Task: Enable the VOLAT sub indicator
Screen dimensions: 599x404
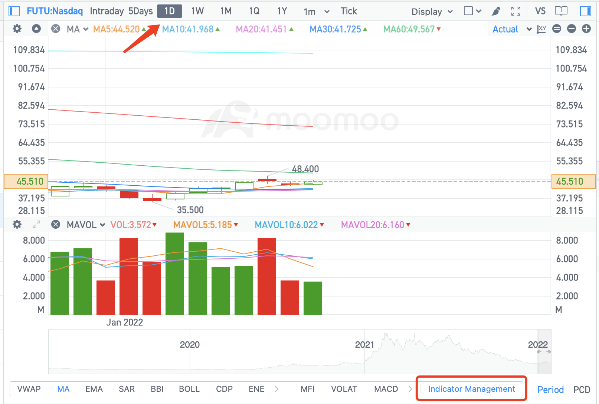Action: [344, 389]
